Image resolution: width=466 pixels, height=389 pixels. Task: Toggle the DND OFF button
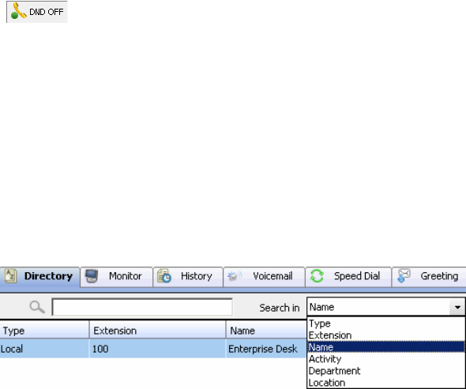coord(37,12)
